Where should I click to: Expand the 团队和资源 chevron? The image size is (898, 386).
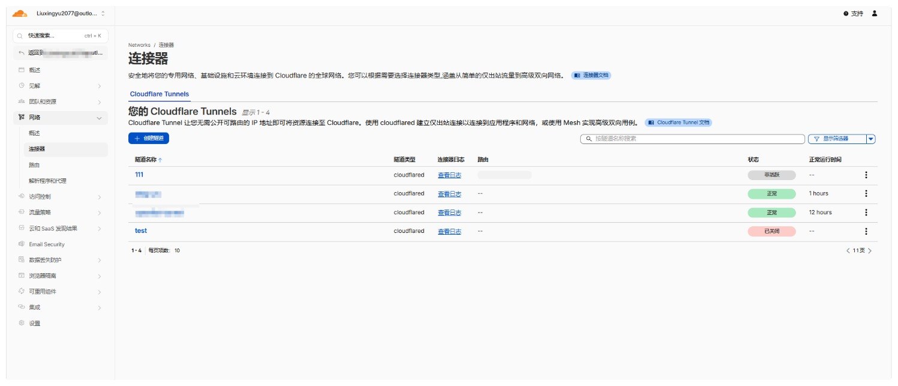[99, 102]
